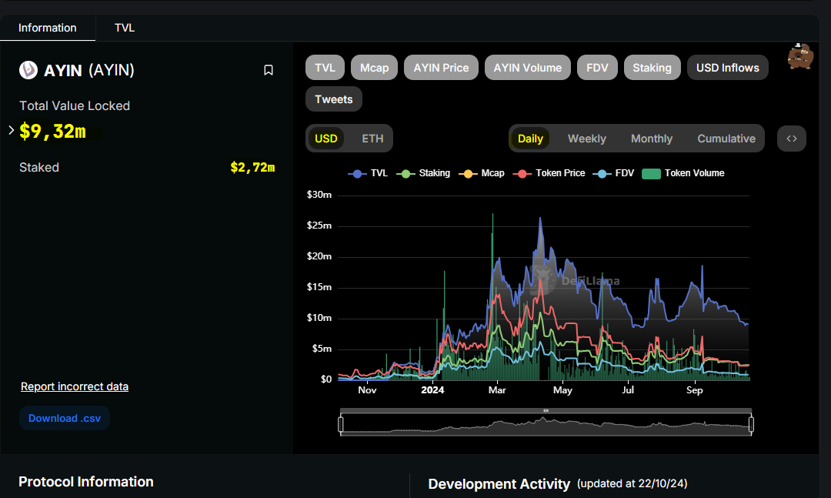Toggle Token Price legend marker
This screenshot has height=498, width=831.
tap(522, 173)
